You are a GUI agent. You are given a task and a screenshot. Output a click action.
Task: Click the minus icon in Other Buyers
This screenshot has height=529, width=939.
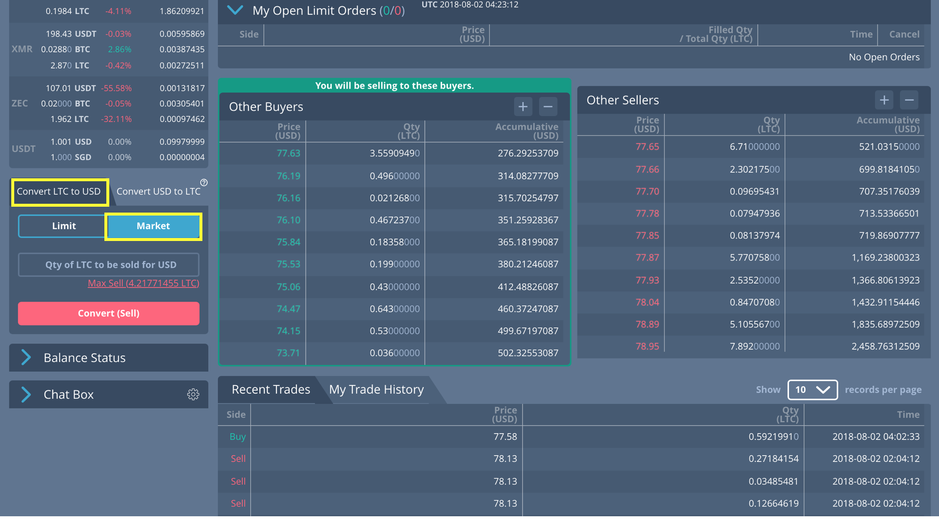(x=548, y=106)
